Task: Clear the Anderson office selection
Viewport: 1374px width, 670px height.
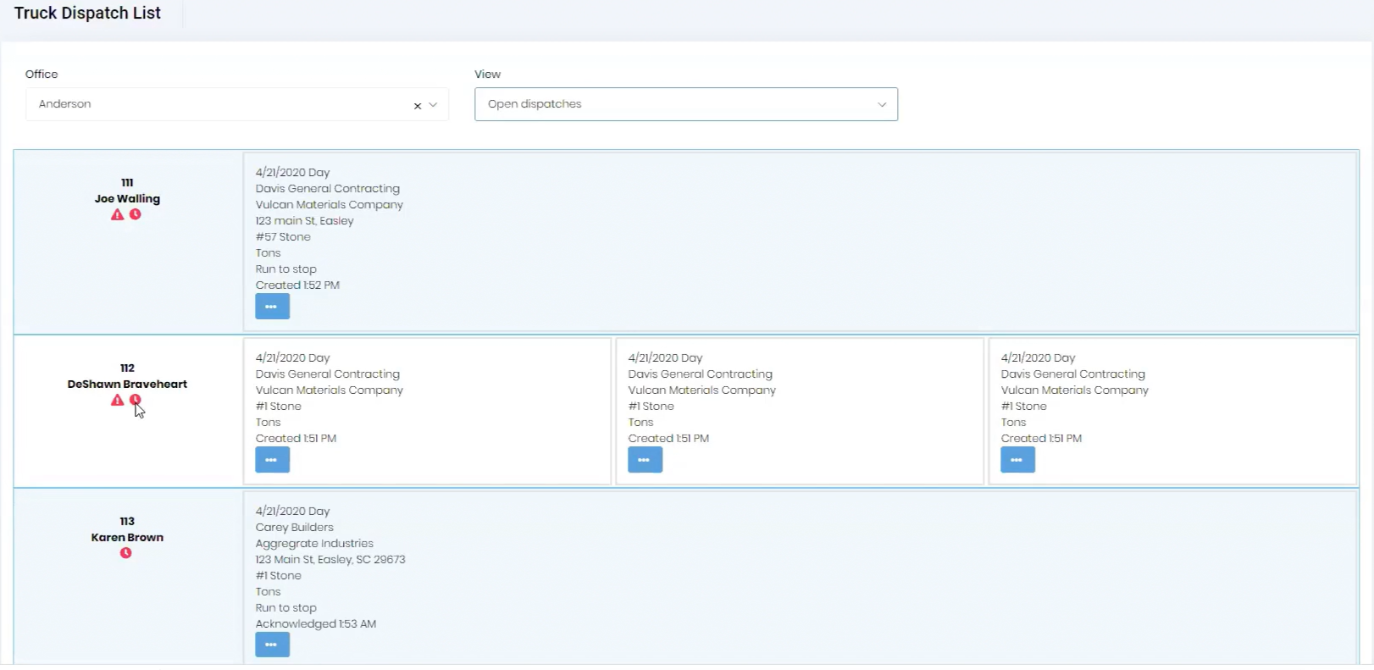Action: click(417, 106)
